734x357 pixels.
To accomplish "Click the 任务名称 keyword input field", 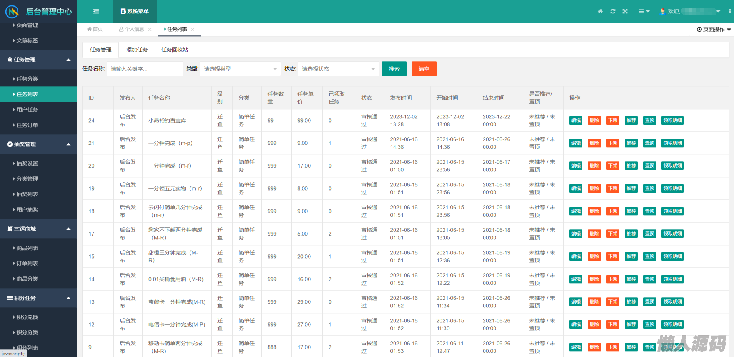I will click(145, 69).
